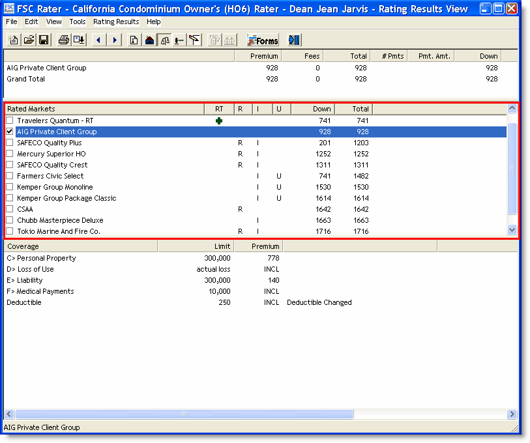Click the Deductible Changed note
This screenshot has width=530, height=443.
coord(319,302)
